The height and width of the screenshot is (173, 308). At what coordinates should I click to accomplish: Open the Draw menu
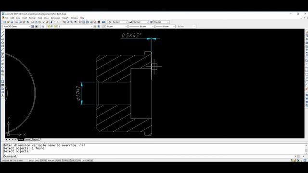pyautogui.click(x=47, y=18)
